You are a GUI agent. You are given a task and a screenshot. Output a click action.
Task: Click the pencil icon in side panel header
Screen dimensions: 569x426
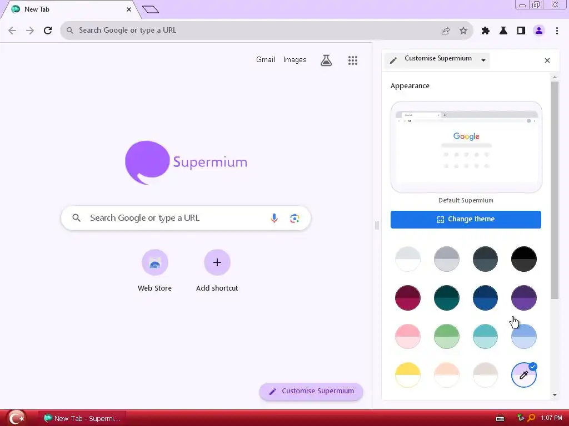[x=393, y=60]
